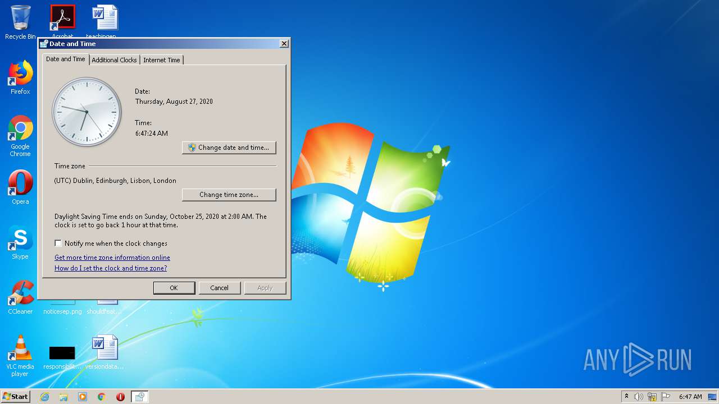Click the date Thursday, August 27, 2020

pyautogui.click(x=174, y=102)
